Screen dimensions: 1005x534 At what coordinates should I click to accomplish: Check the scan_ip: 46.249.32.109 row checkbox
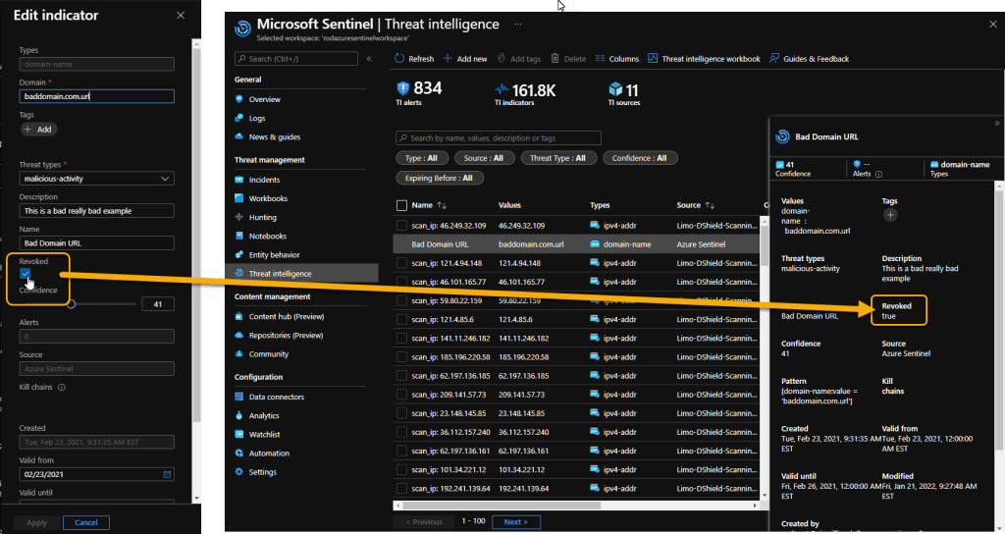[x=401, y=226]
